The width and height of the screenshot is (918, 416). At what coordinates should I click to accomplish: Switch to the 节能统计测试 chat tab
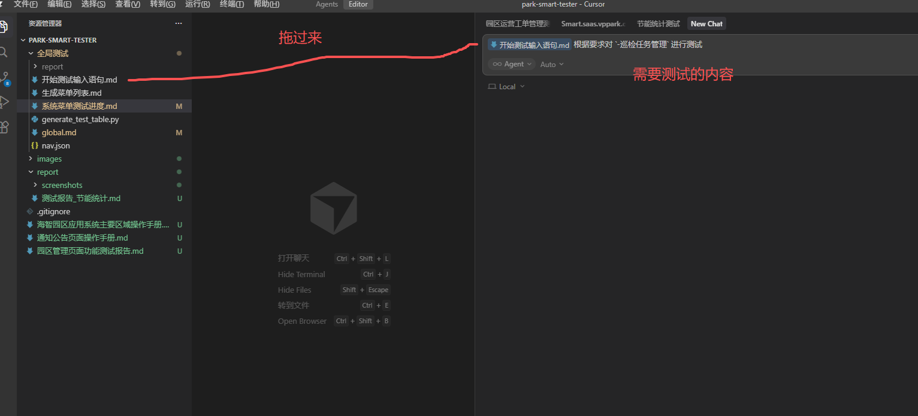point(658,24)
